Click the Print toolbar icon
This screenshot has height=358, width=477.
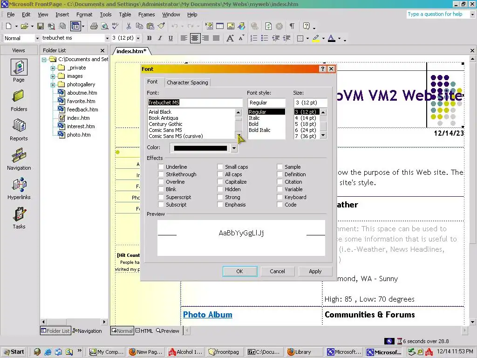click(x=94, y=26)
